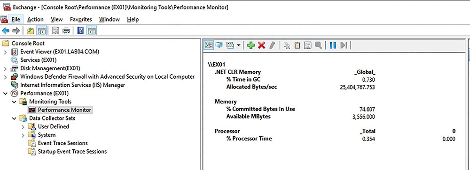Toggle the Show/Hide Action Pane icon
Image resolution: width=470 pixels, height=170 pixels.
pyautogui.click(x=92, y=30)
